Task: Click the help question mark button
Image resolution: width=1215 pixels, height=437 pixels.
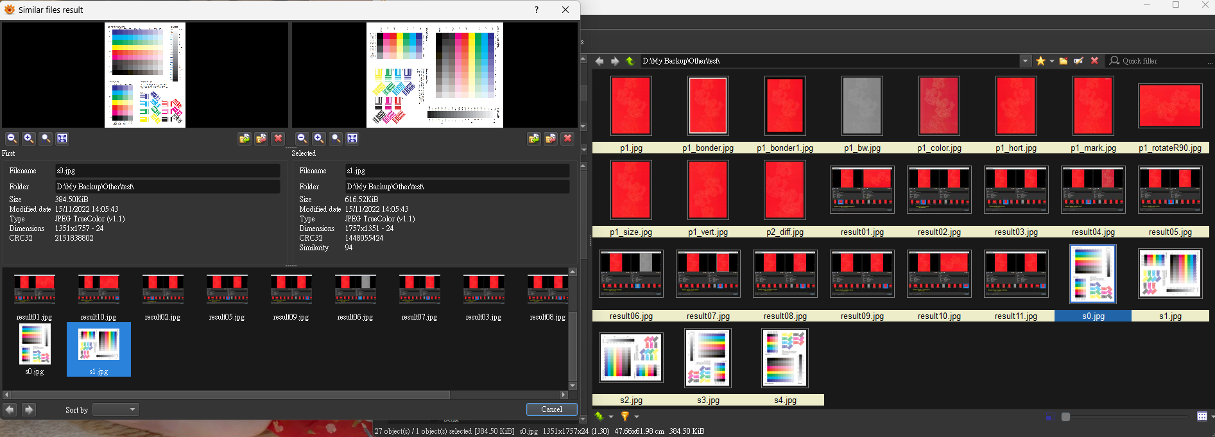Action: tap(537, 10)
